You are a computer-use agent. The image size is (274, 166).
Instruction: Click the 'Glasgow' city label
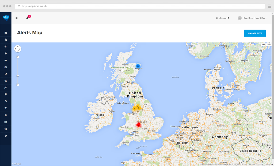tap(125, 86)
